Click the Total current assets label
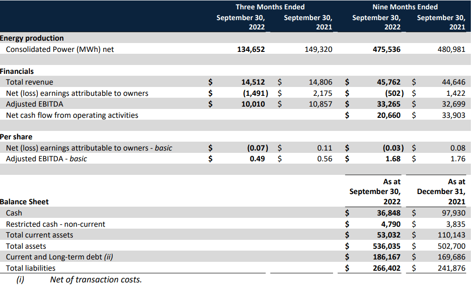The height and width of the screenshot is (288, 476). [x=37, y=235]
